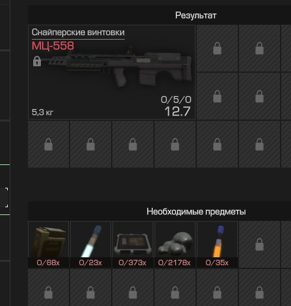The image size is (291, 306).
Task: Click the МЦ-558 sniper rifle image
Action: [118, 66]
